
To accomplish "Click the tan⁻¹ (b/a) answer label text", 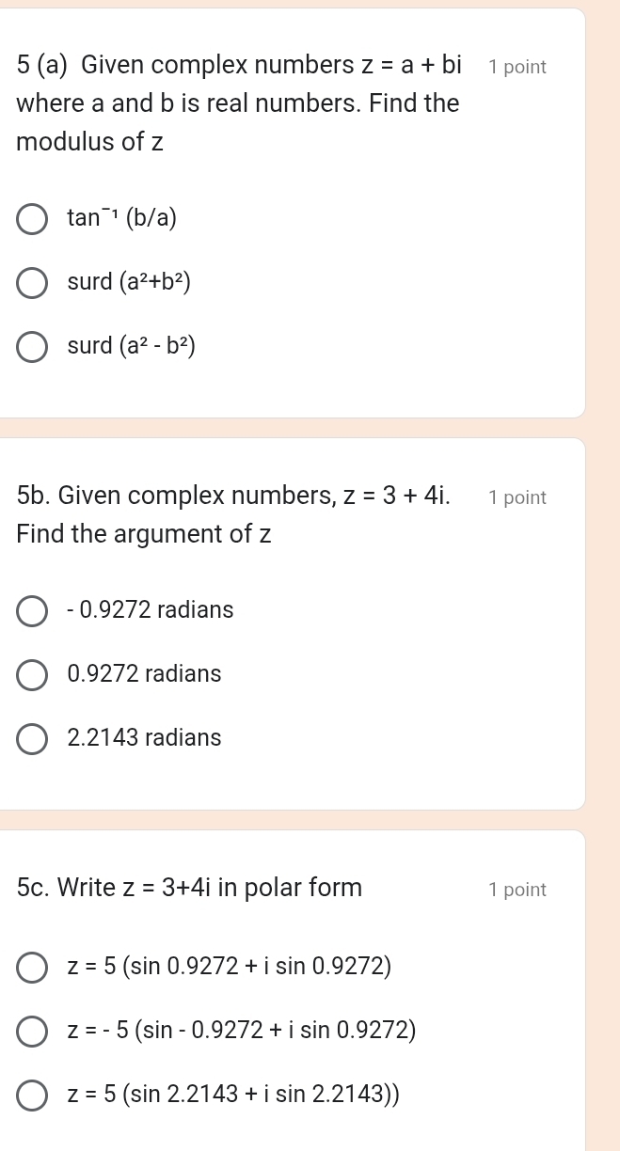I will click(121, 218).
